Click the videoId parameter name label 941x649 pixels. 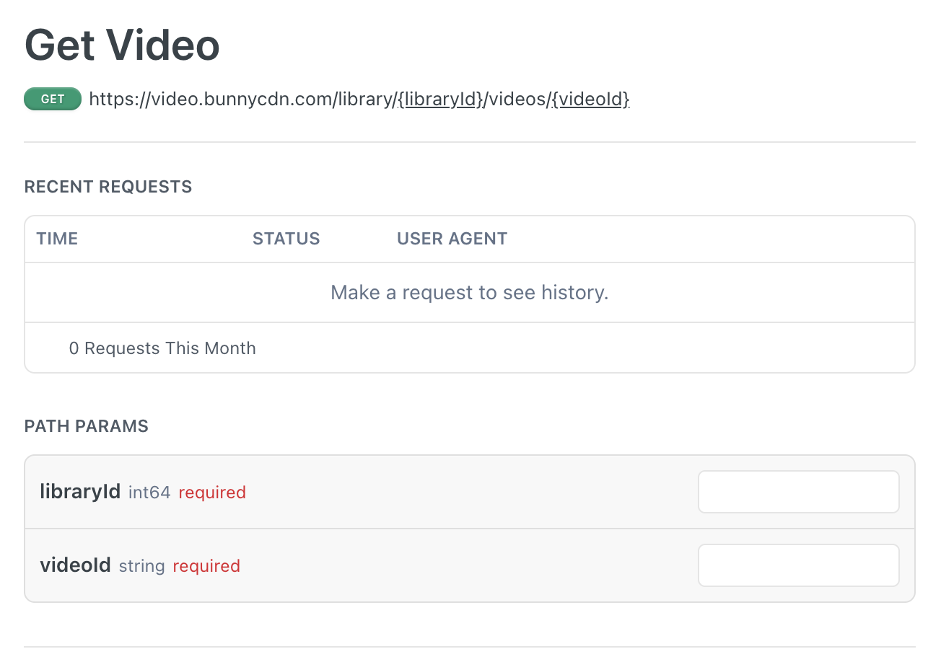pos(76,565)
